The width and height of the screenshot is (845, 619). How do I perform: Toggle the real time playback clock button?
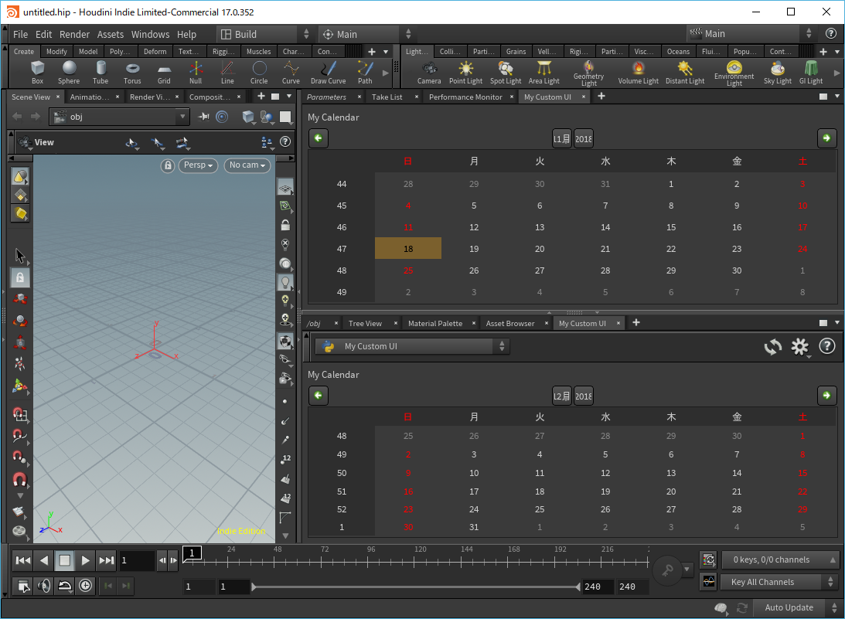click(85, 586)
